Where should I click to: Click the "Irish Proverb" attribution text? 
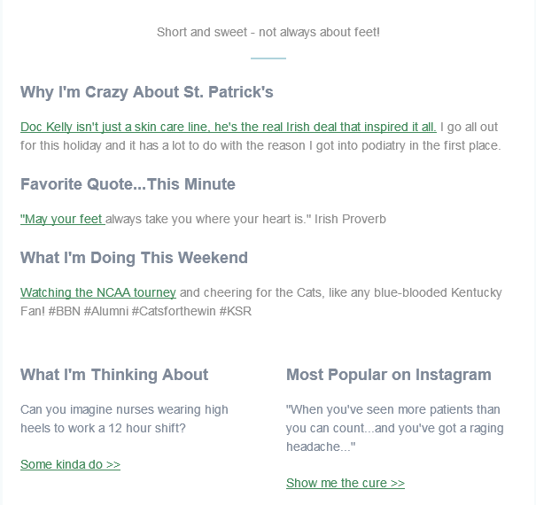pos(350,219)
